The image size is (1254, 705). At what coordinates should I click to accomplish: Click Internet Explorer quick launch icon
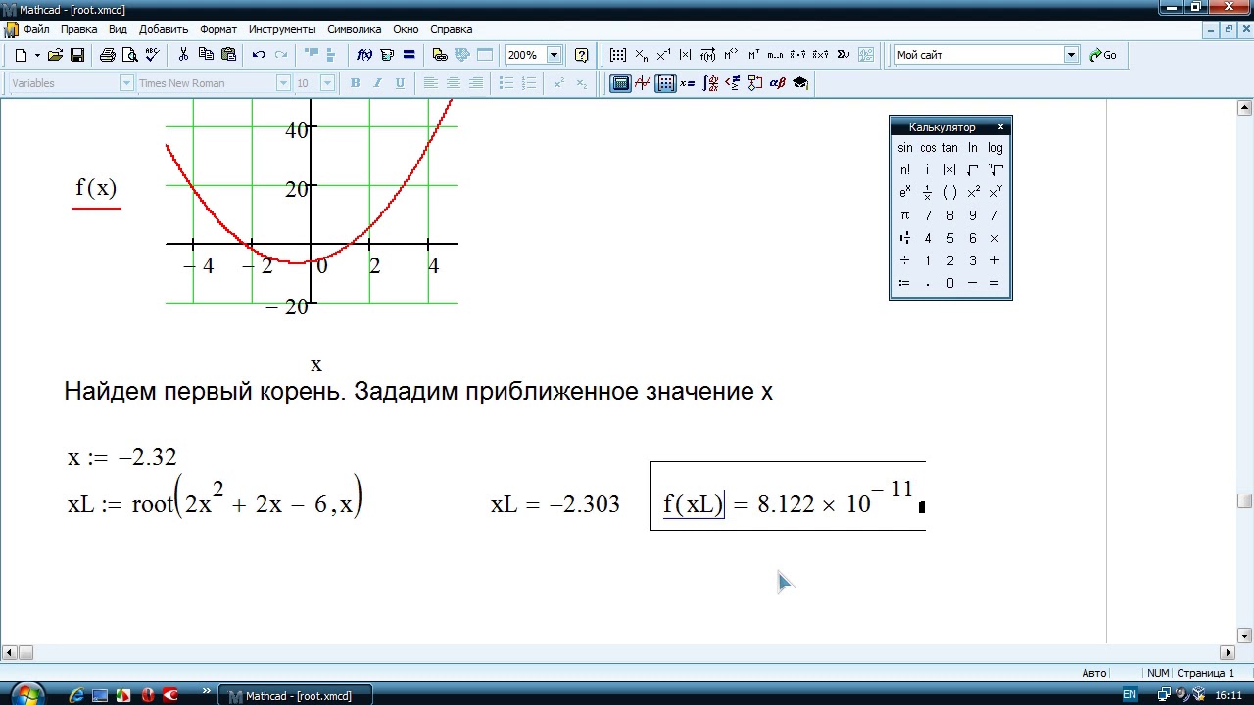click(76, 695)
